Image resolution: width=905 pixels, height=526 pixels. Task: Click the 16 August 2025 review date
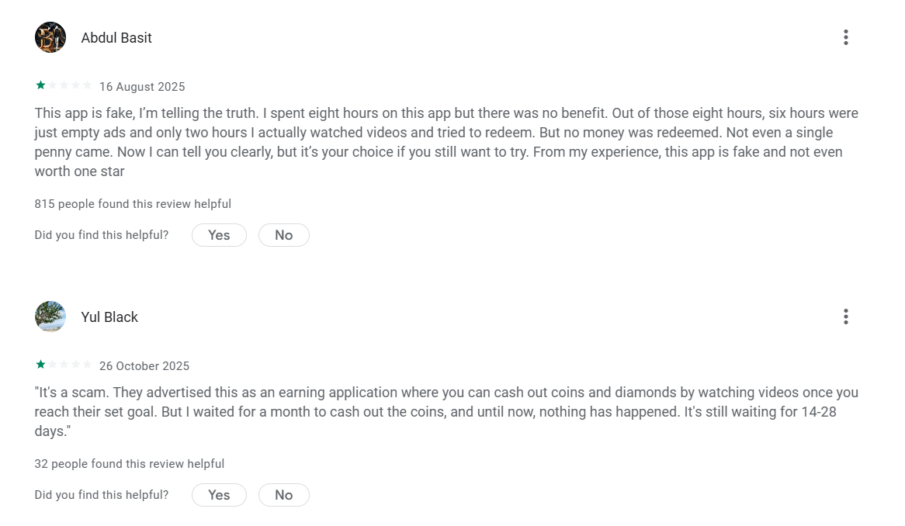click(x=142, y=87)
